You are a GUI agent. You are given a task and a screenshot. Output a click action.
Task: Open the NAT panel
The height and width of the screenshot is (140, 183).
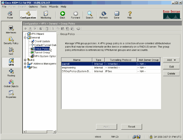click(x=11, y=51)
